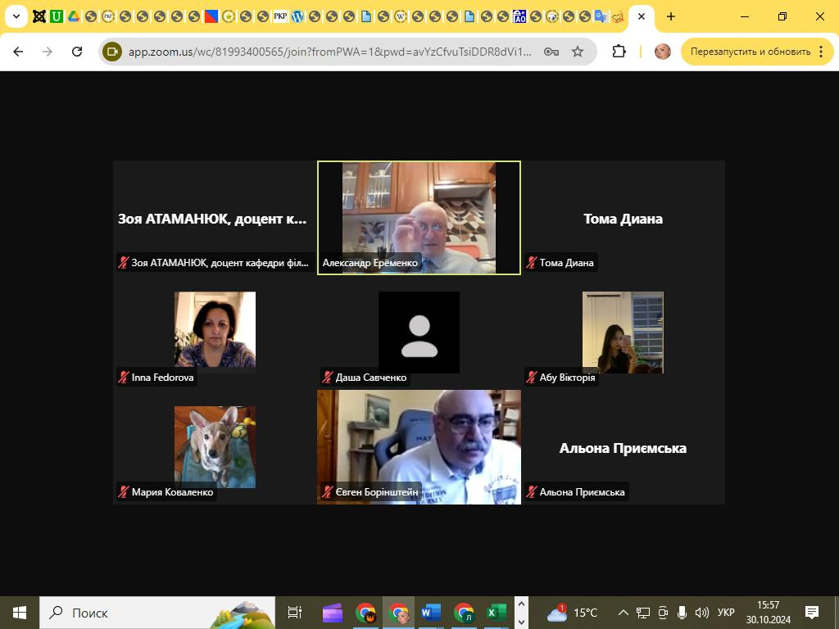Click Inna Fedorova's profile picture
The height and width of the screenshot is (629, 839).
tap(215, 329)
